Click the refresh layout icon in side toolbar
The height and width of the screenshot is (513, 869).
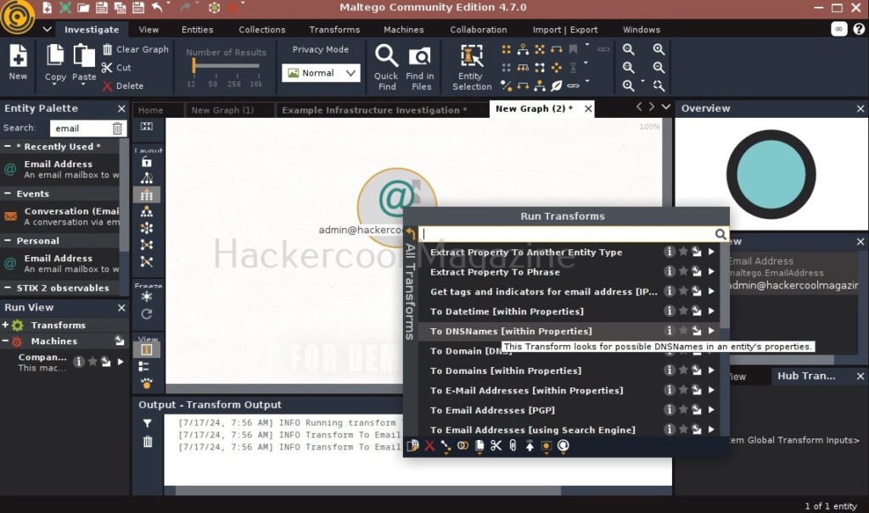tap(146, 314)
